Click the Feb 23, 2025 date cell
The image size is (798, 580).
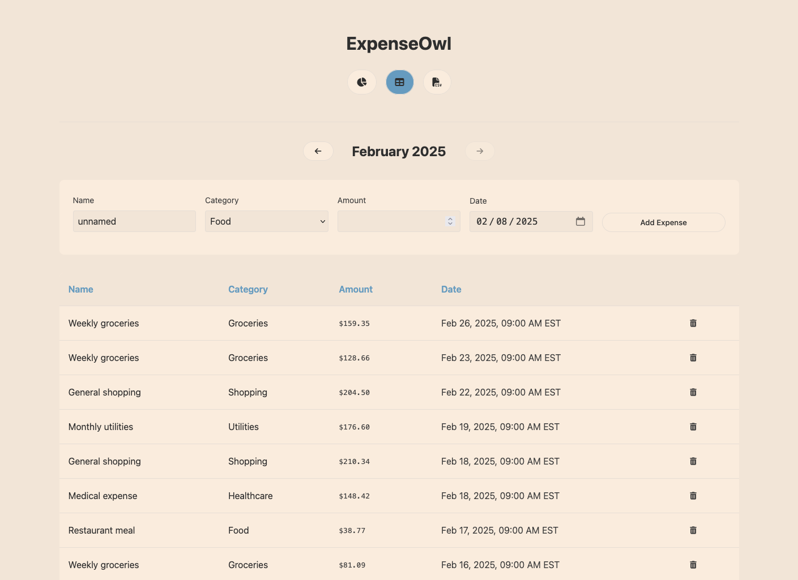point(501,358)
